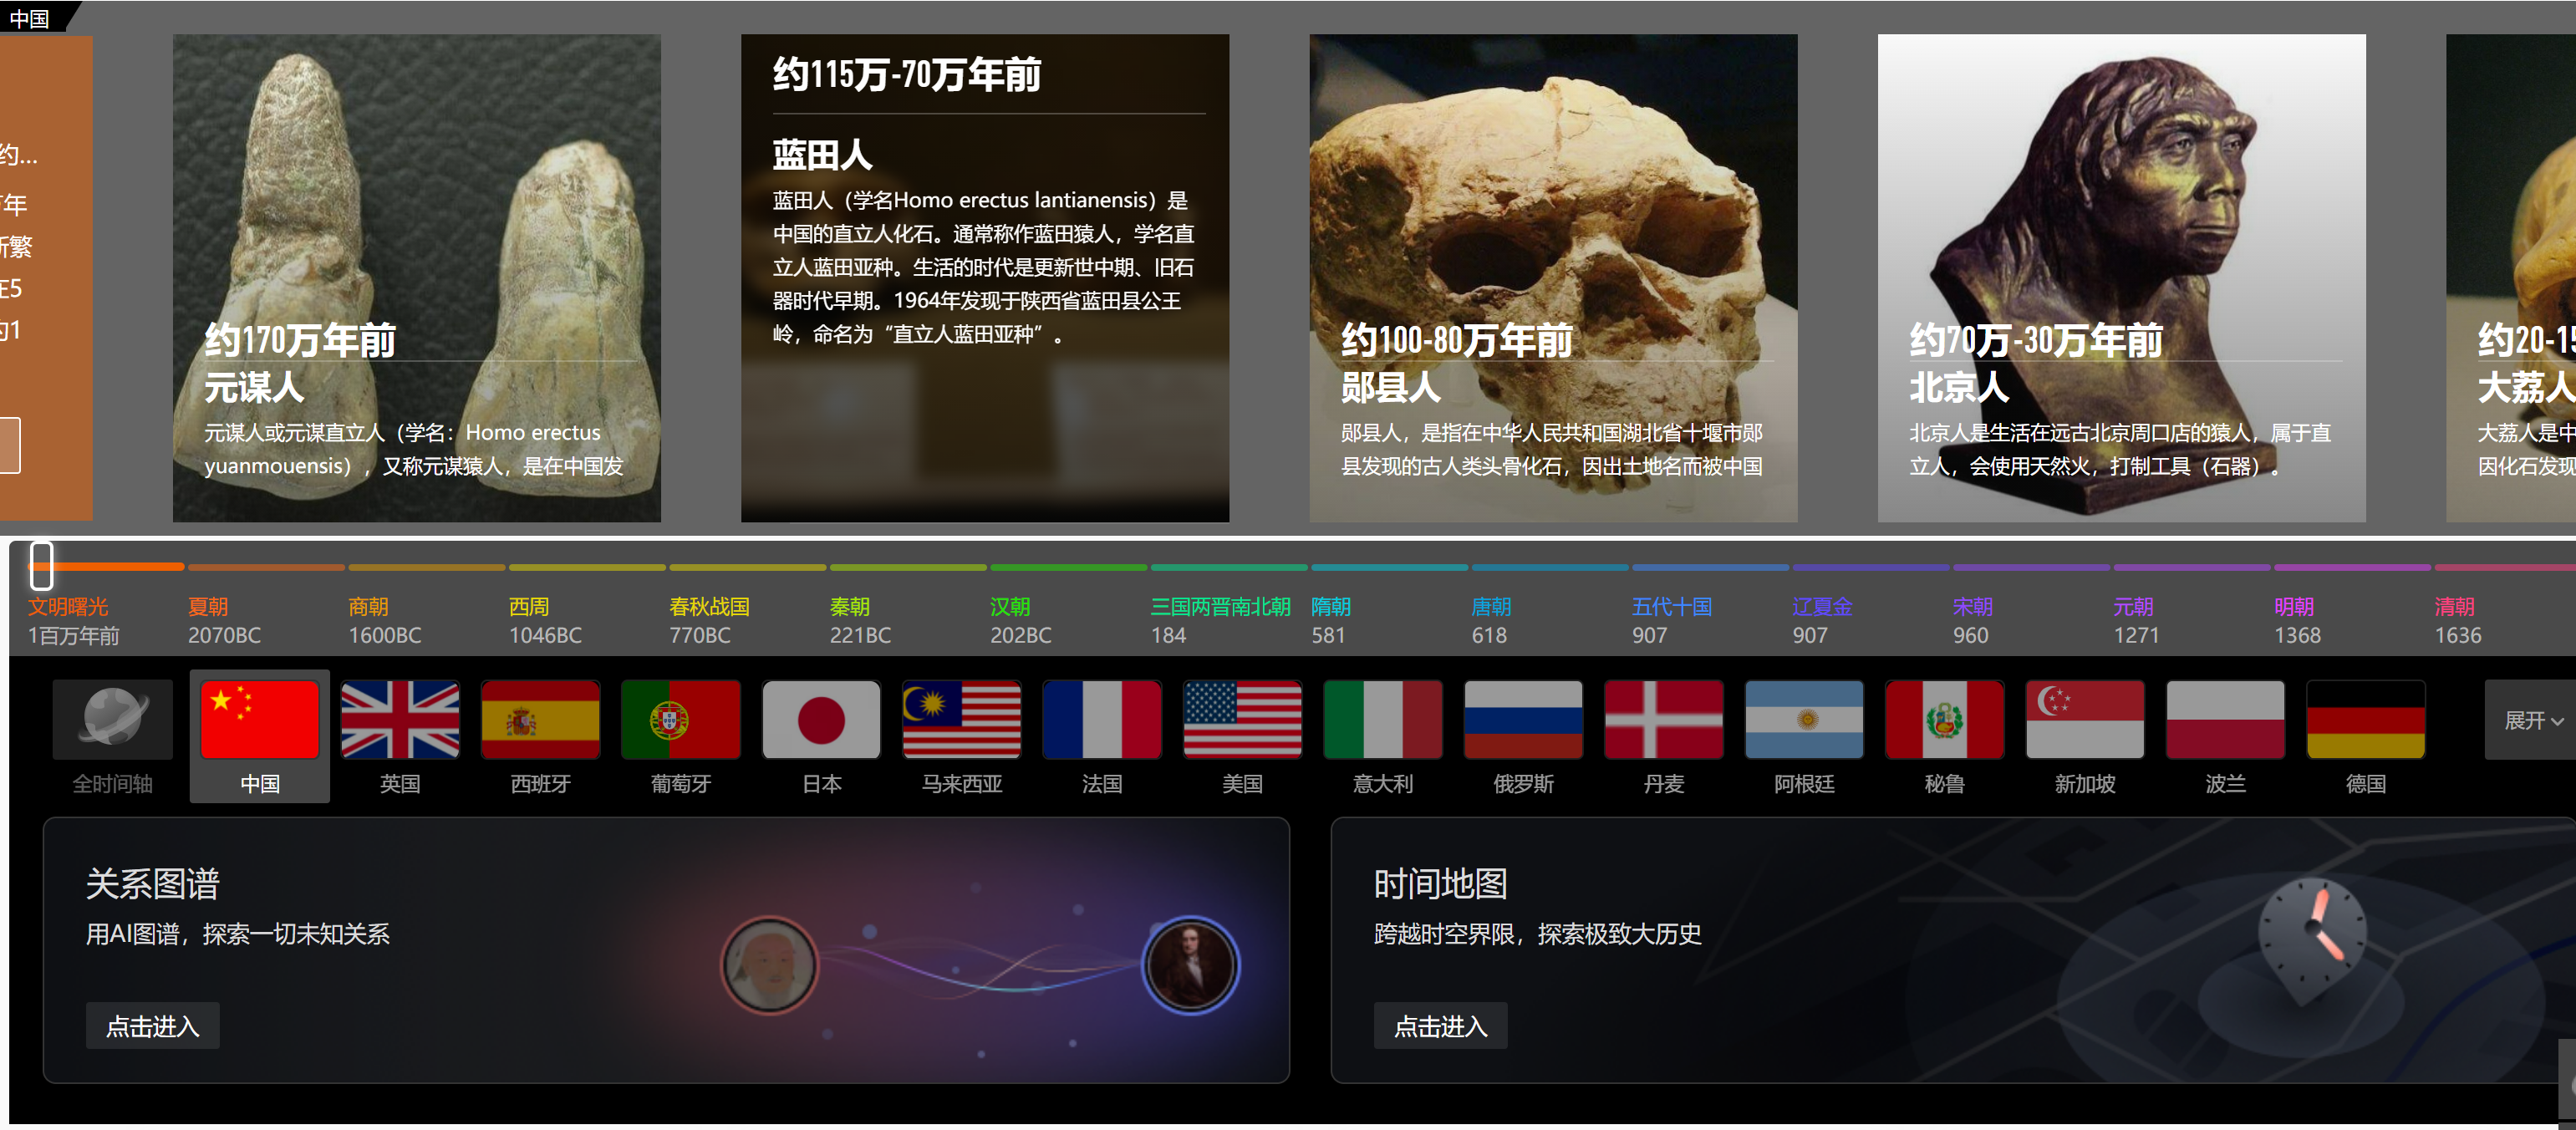Select the all-timeline globe icon
Screen dimensions: 2576x1130
tap(112, 720)
